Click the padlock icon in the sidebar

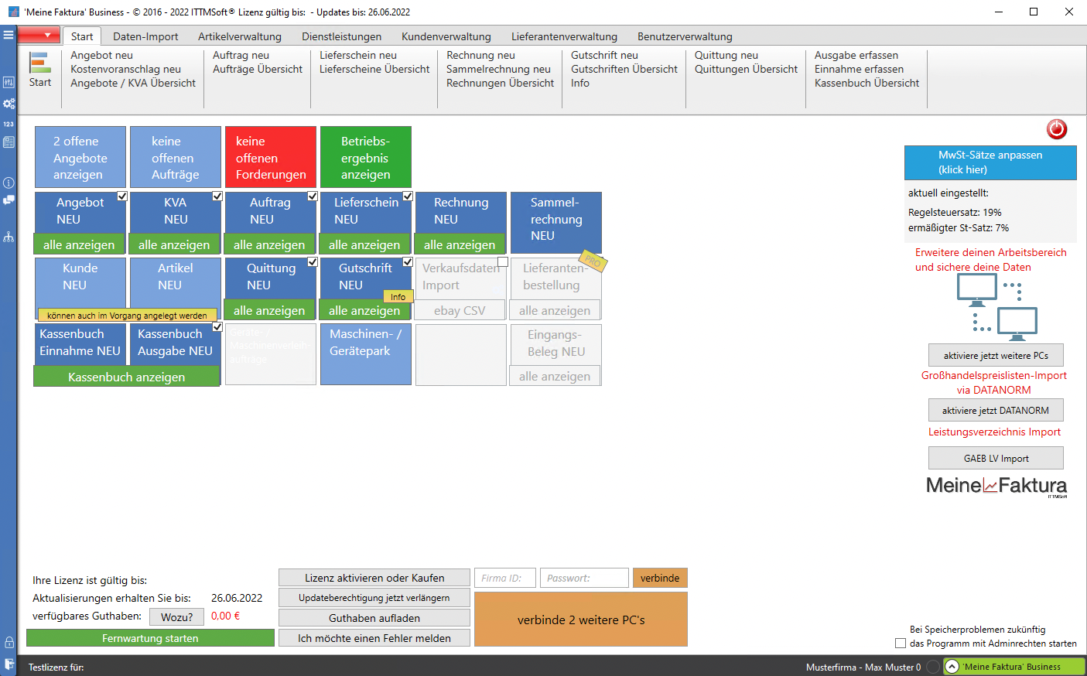[9, 643]
